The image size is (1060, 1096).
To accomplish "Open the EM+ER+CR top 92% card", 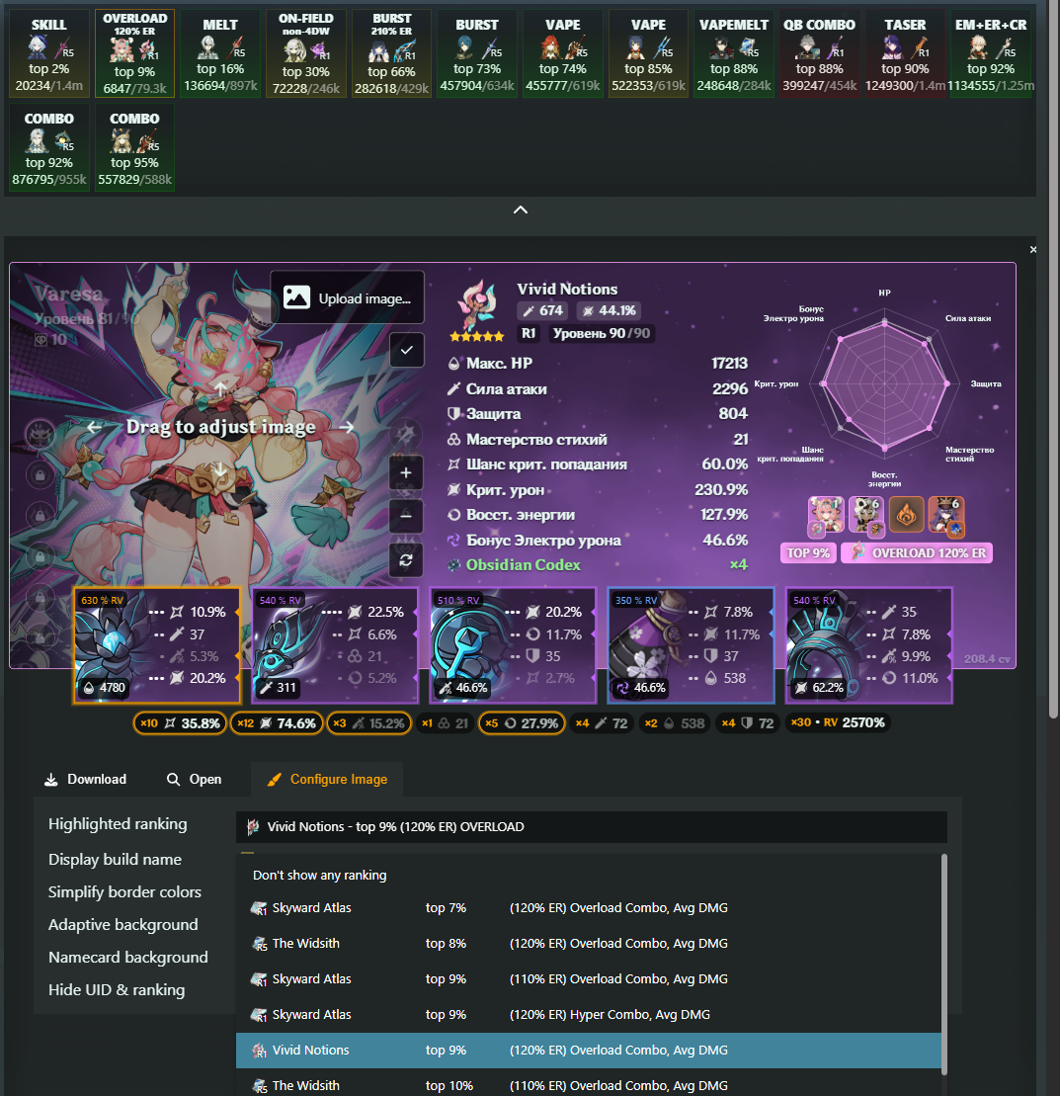I will (991, 53).
